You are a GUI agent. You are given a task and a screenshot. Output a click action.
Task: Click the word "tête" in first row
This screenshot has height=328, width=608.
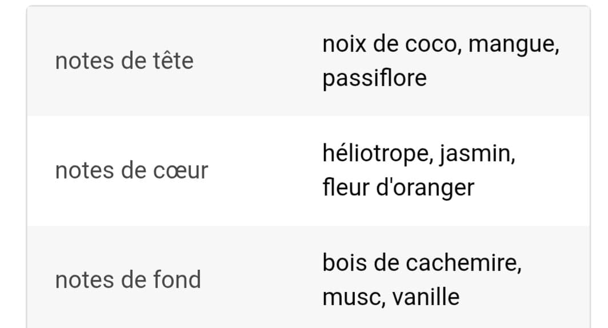173,61
